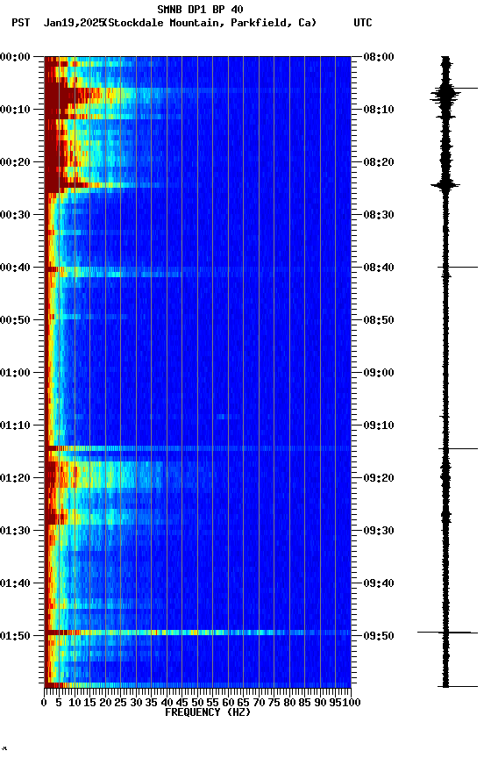Click the frequency axis value "40"
The width and height of the screenshot is (484, 758).
tap(167, 703)
